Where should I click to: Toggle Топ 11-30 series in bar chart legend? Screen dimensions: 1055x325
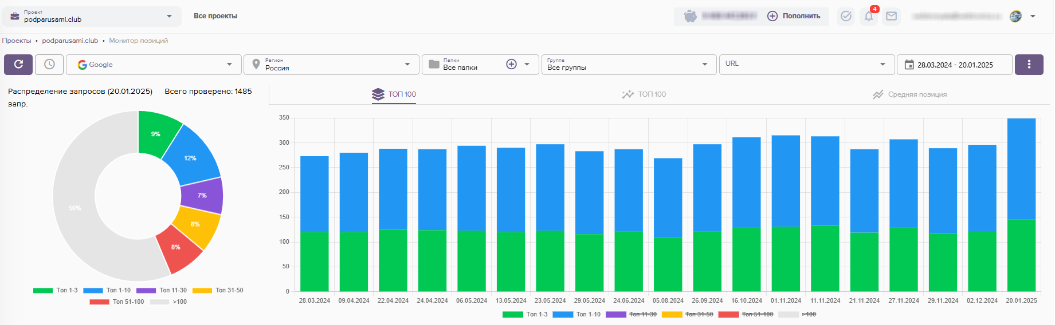630,314
